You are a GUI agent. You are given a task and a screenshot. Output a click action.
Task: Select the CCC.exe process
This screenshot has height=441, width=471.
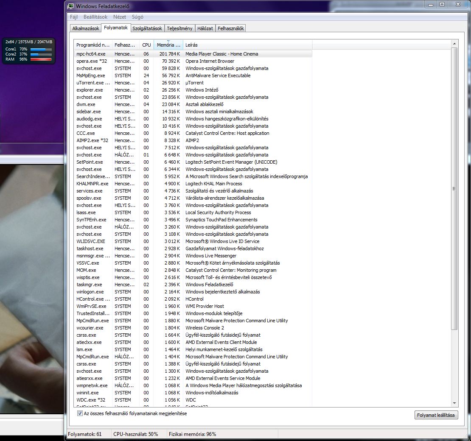click(x=193, y=133)
